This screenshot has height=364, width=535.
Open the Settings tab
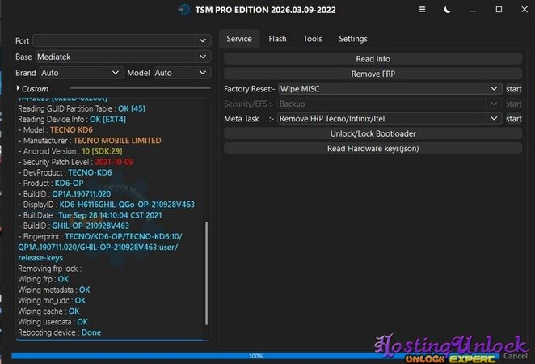352,39
